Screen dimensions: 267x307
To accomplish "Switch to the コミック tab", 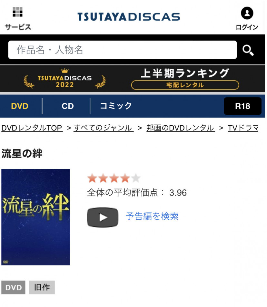I will [x=116, y=106].
